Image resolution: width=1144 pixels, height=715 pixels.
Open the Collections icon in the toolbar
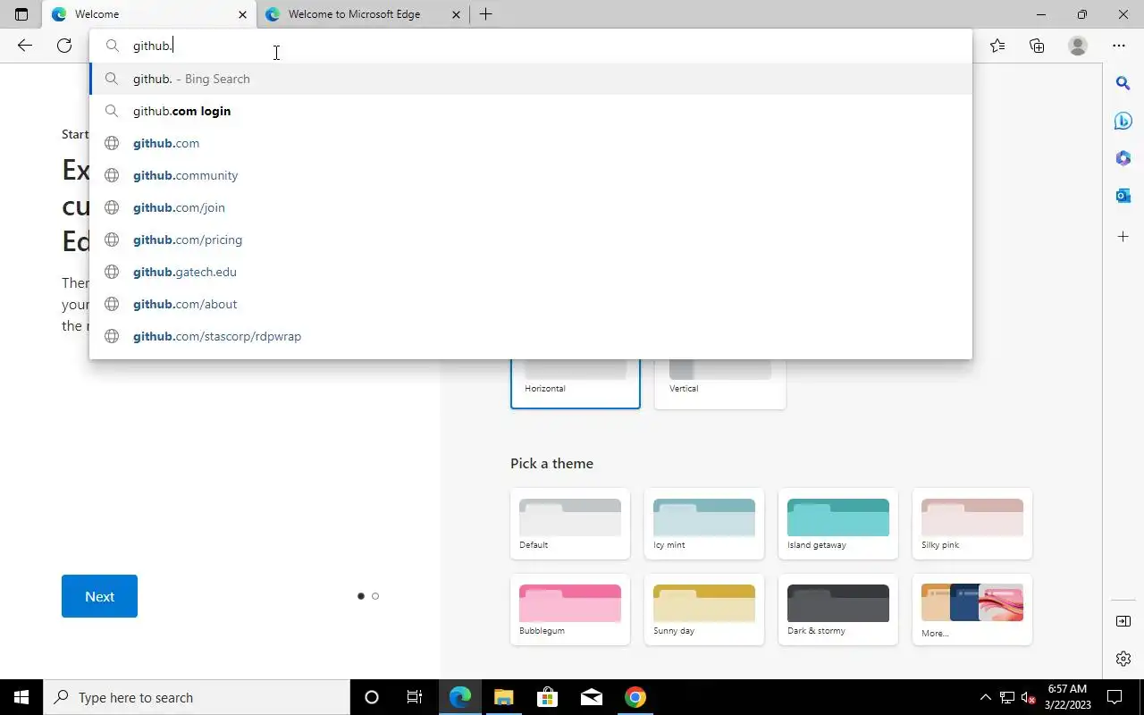click(1037, 46)
